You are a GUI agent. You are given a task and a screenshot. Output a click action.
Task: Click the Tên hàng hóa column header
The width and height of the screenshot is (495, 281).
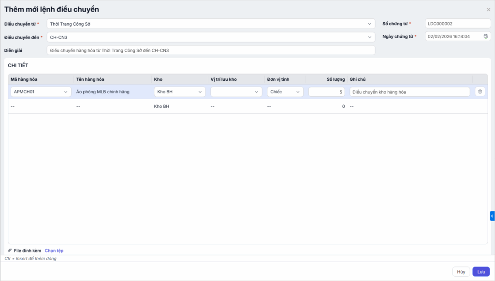(x=90, y=79)
